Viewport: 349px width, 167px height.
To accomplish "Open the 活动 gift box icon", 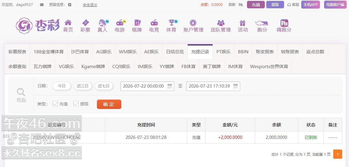I will [x=242, y=23].
